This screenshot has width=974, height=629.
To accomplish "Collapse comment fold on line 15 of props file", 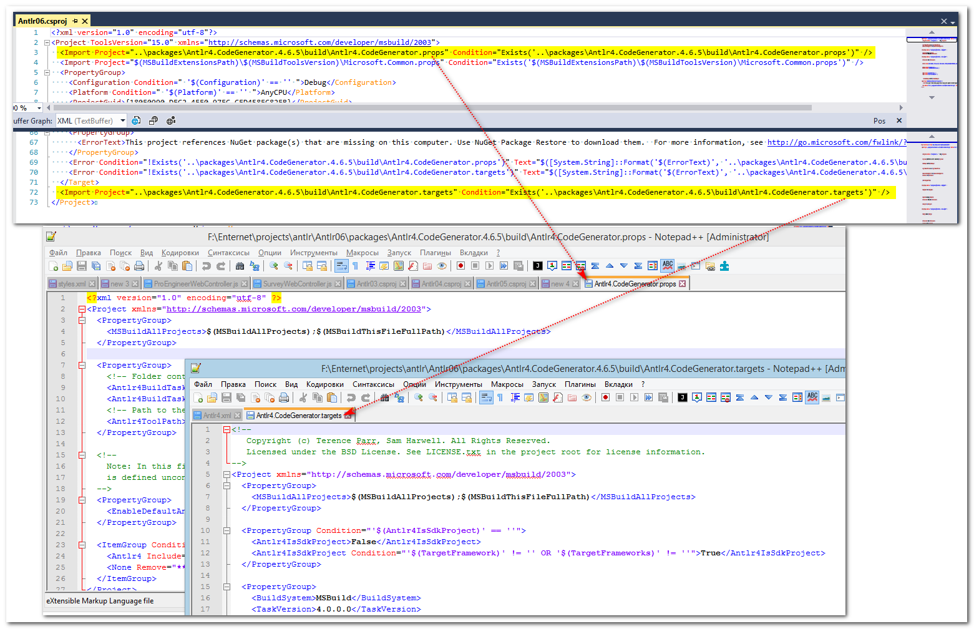I will pyautogui.click(x=82, y=455).
